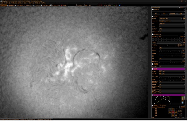Open the Quick Capture dropdown arrow
The image size is (187, 121).
pyautogui.click(x=24, y=5)
